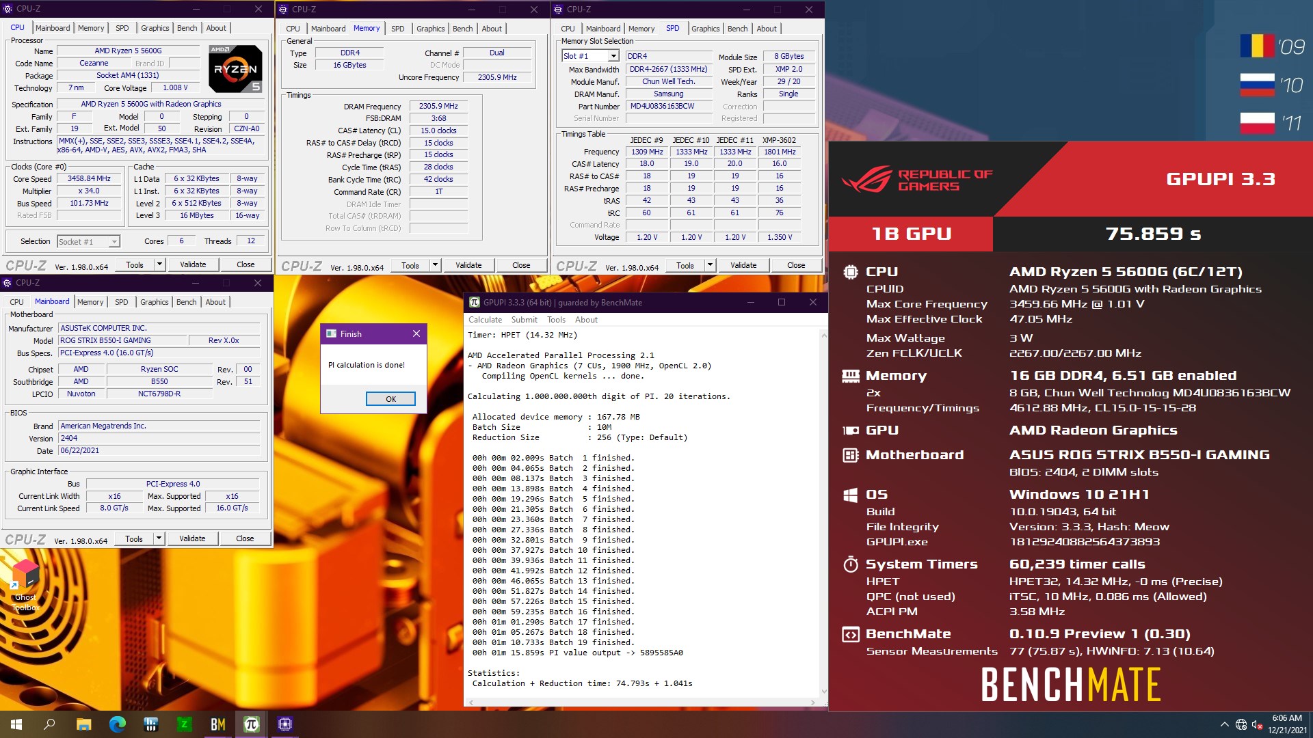The image size is (1313, 738).
Task: Click the XMP-3602 timings column header
Action: coord(779,140)
